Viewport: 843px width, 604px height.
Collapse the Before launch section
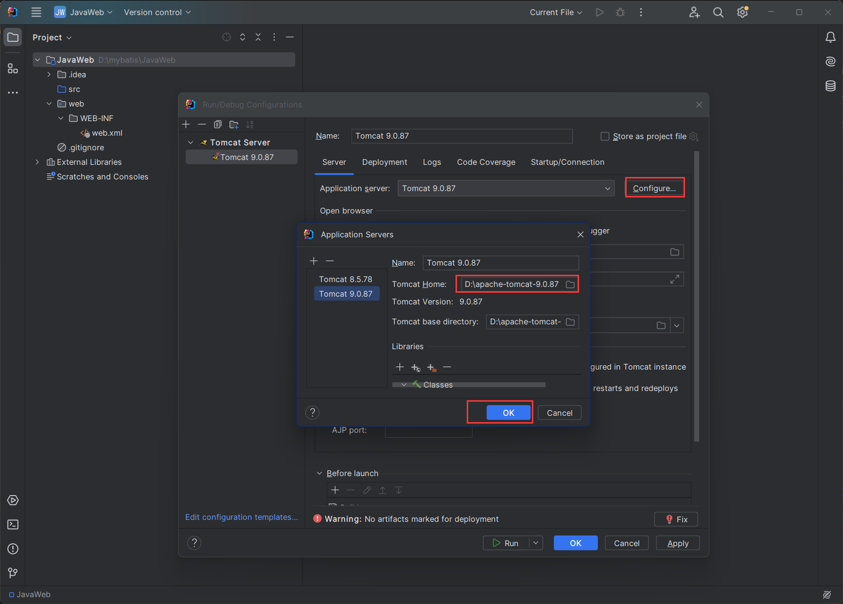pyautogui.click(x=319, y=474)
